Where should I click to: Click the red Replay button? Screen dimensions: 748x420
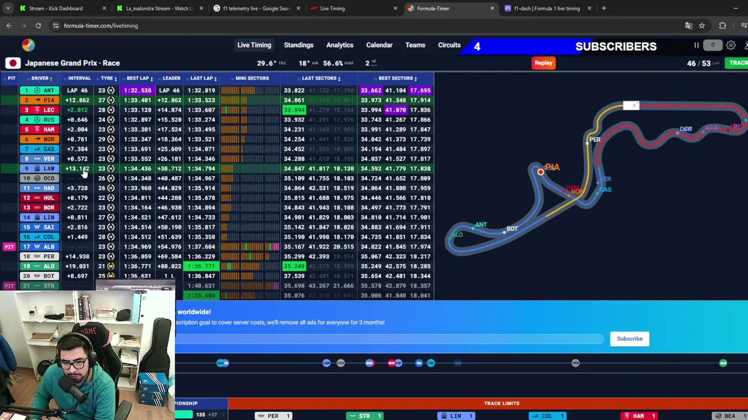coord(543,63)
